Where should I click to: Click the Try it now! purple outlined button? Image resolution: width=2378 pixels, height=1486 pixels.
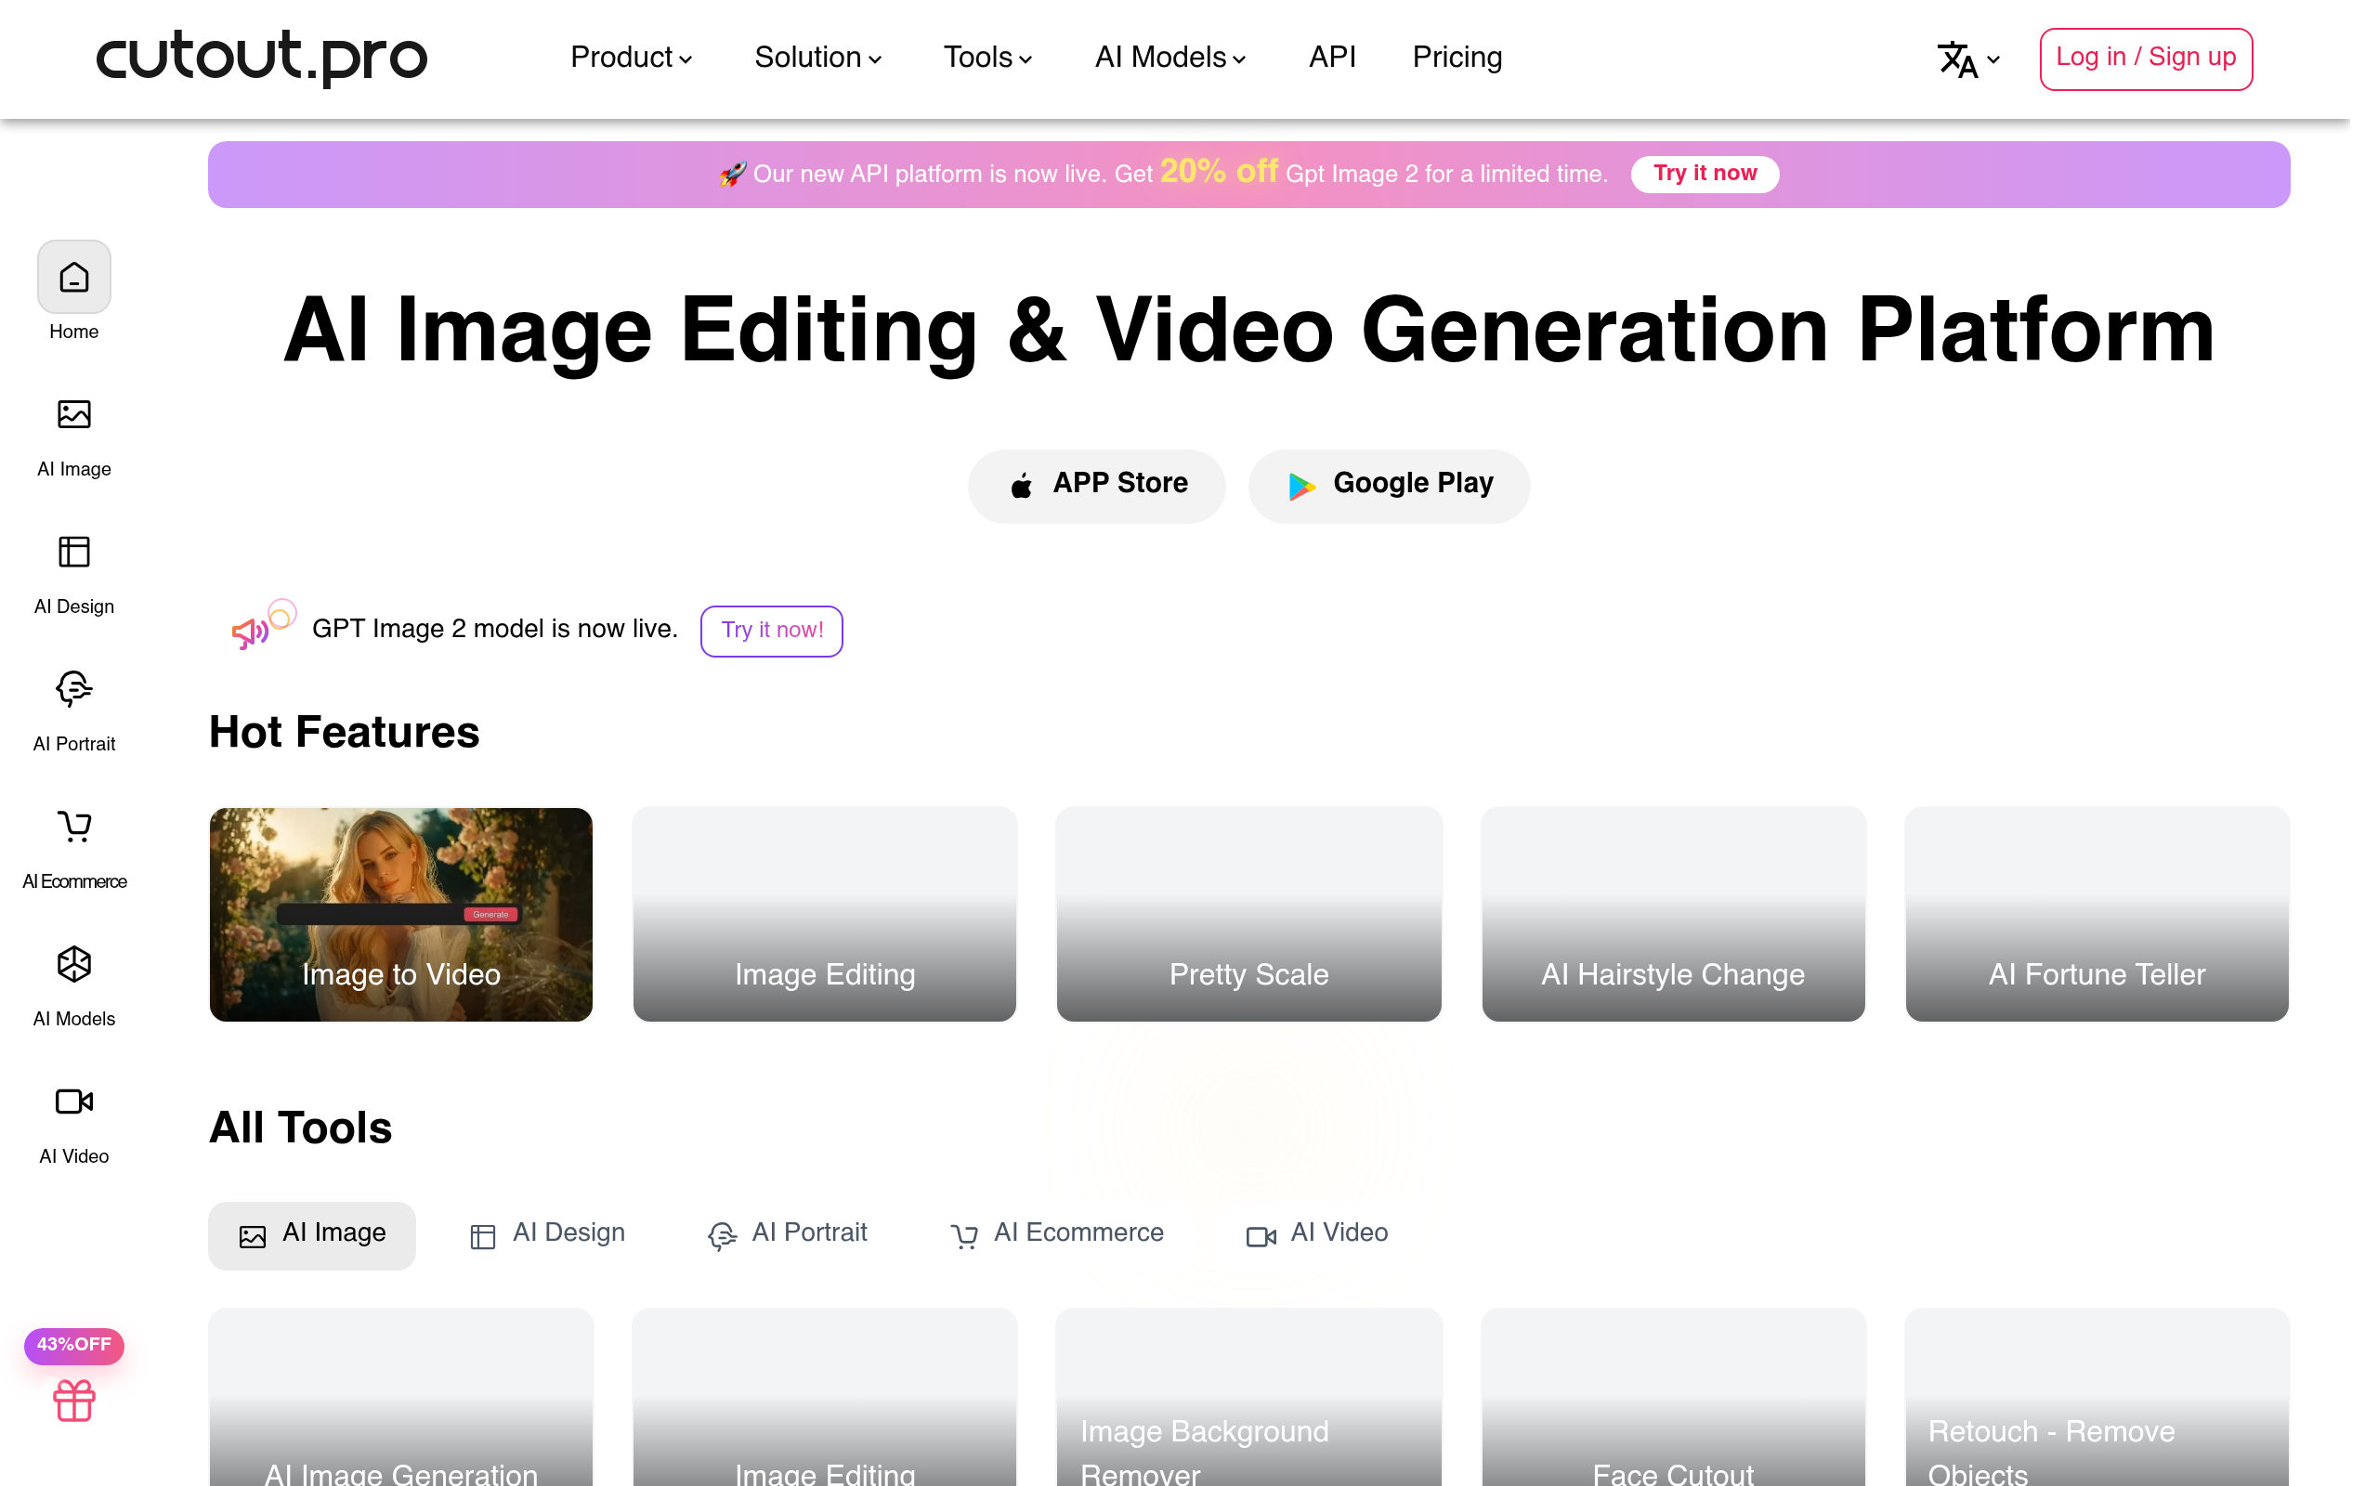point(771,631)
